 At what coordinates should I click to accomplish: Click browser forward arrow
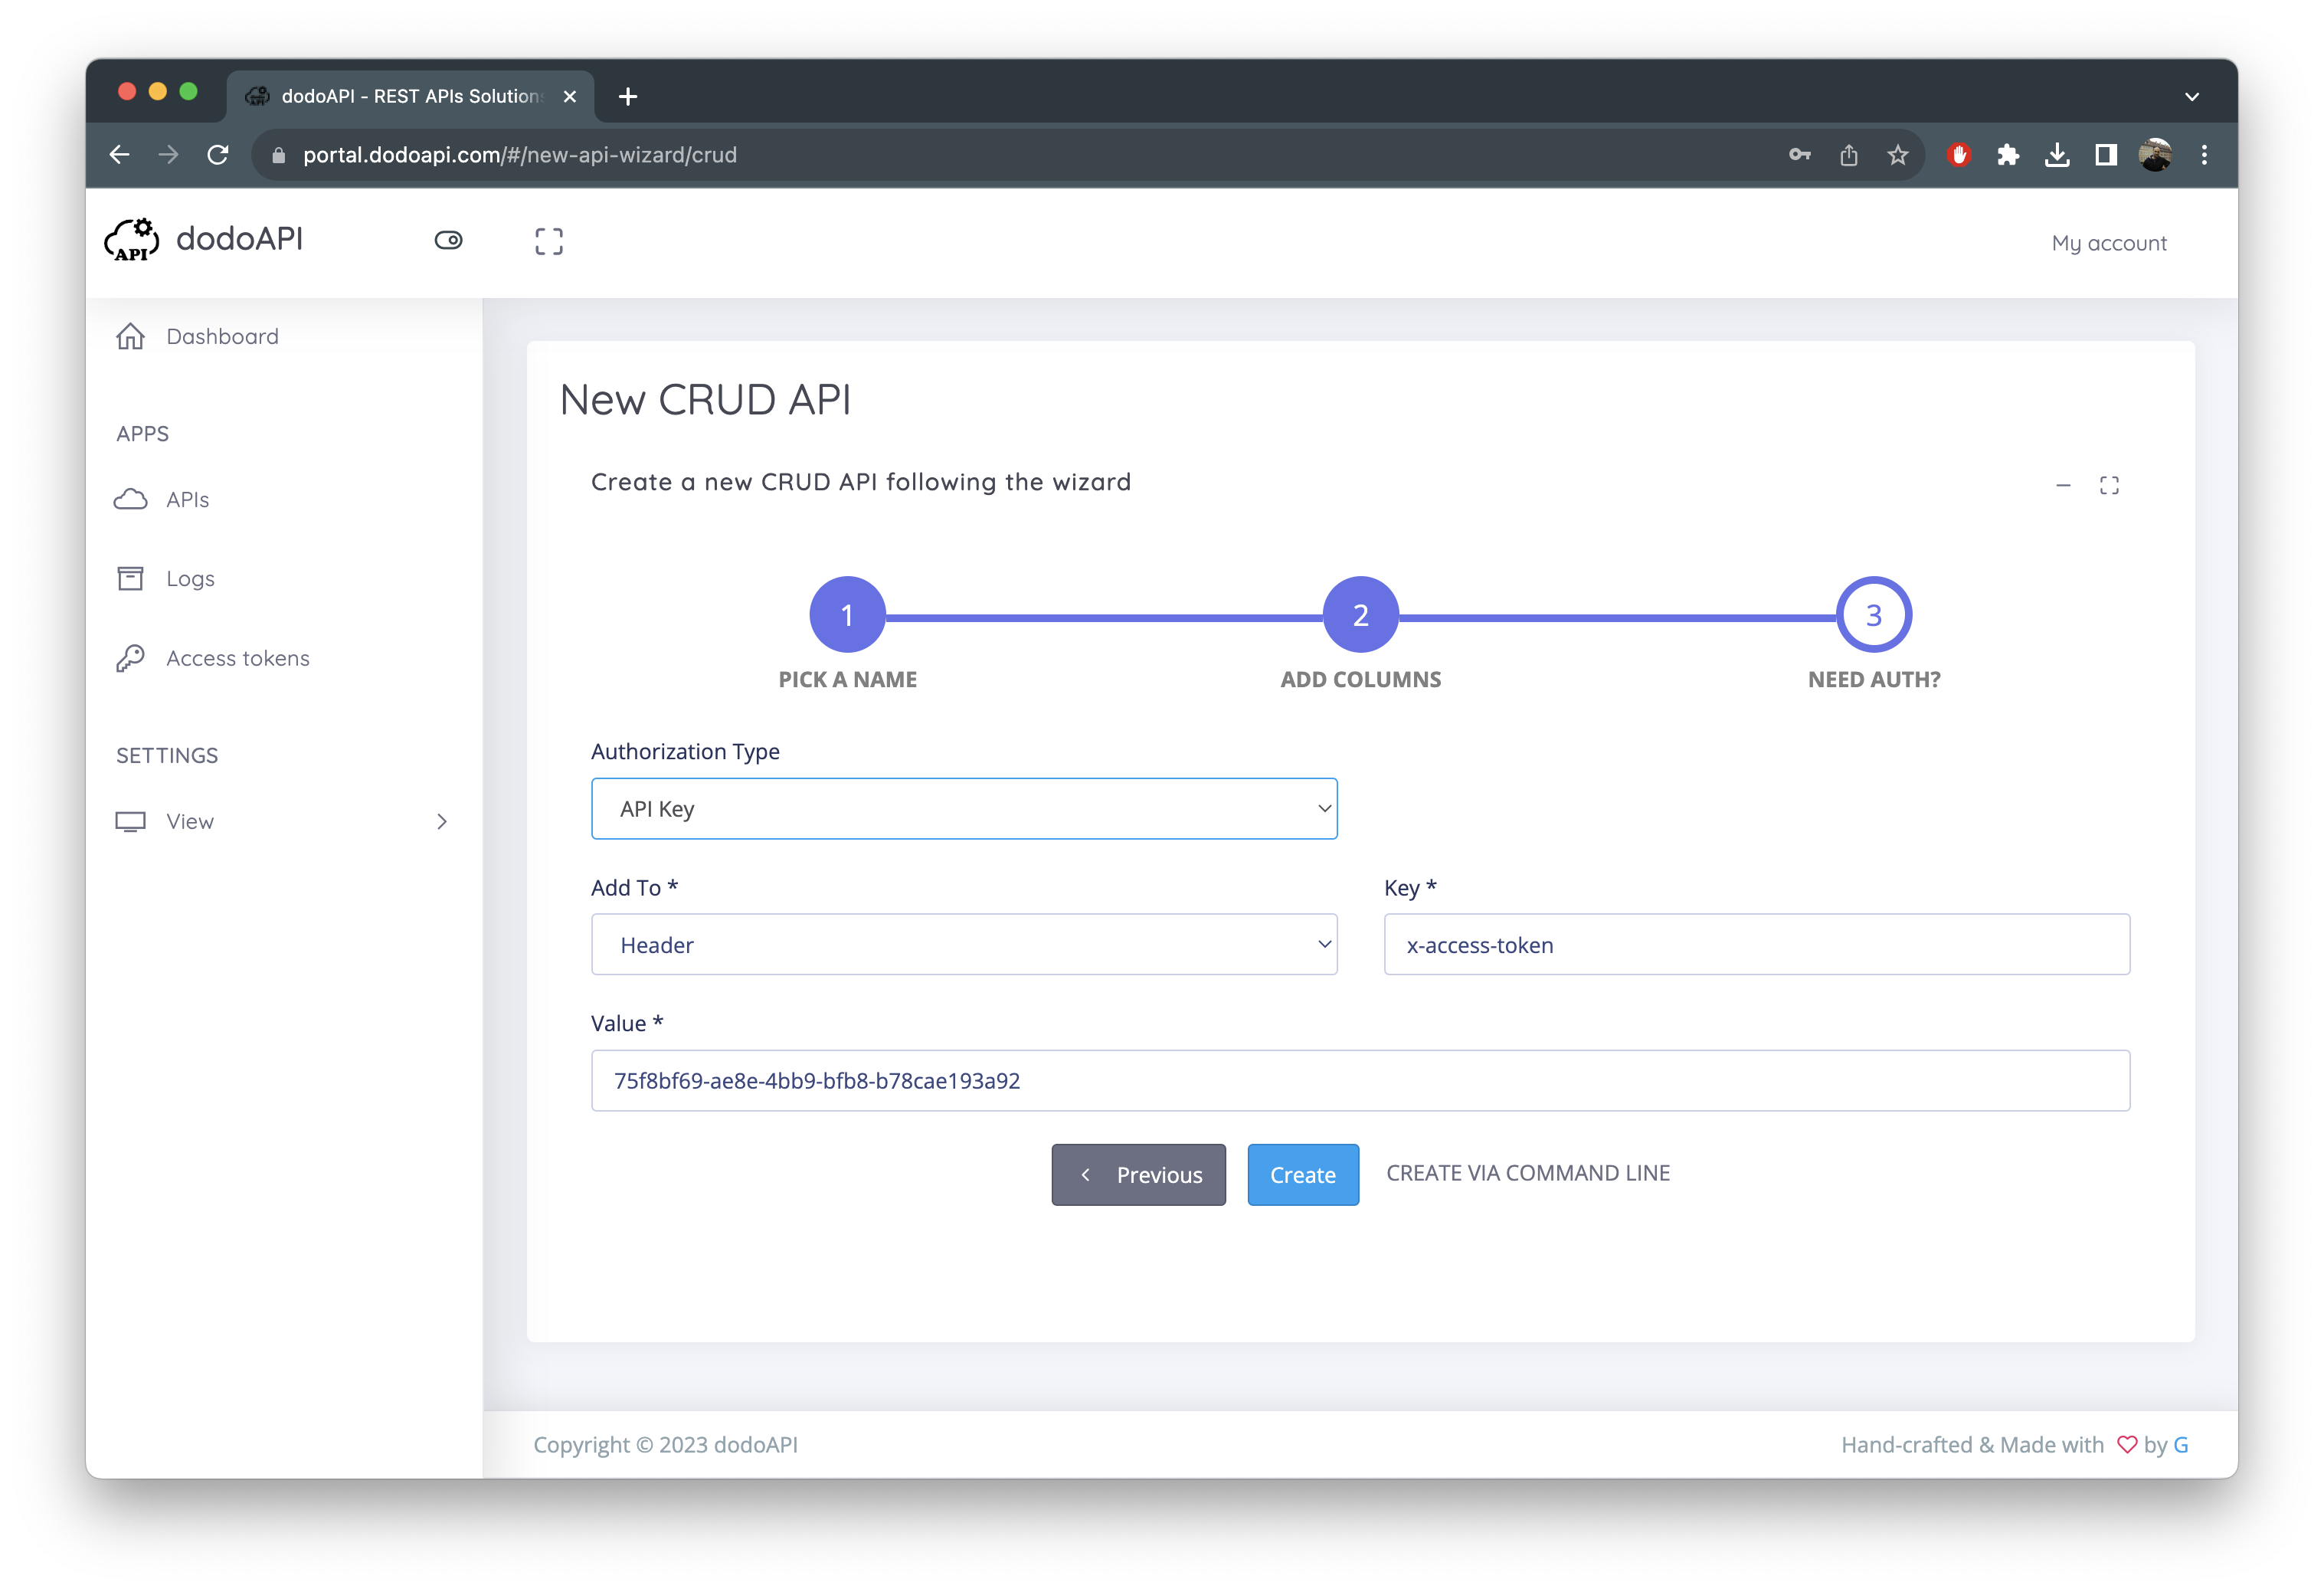pyautogui.click(x=168, y=155)
